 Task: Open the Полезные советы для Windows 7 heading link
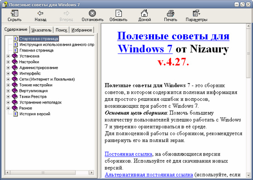[x=173, y=42]
